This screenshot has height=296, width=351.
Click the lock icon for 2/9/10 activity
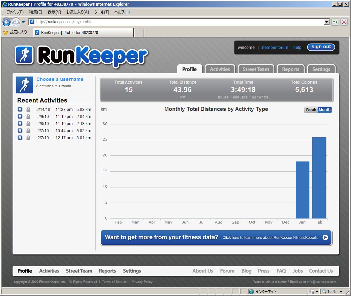(x=28, y=117)
